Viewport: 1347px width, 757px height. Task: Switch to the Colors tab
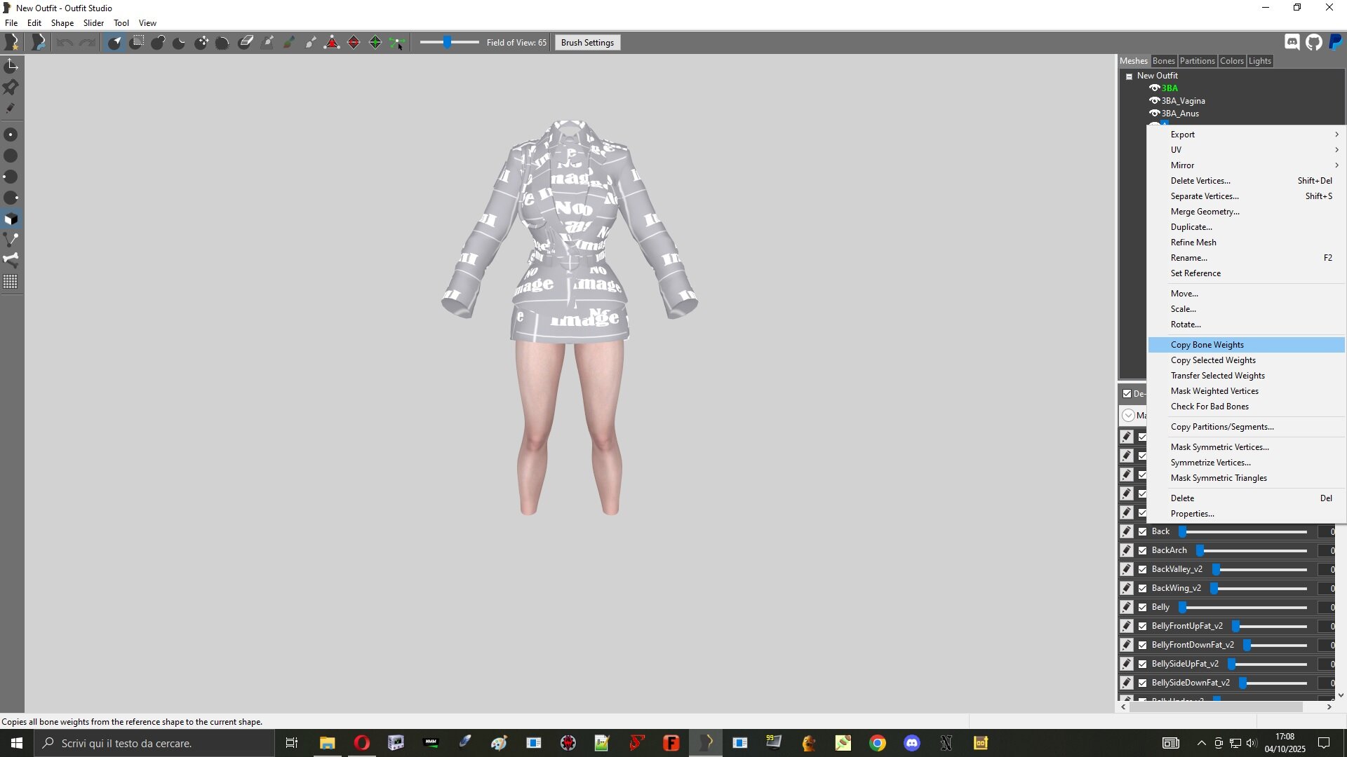tap(1231, 61)
